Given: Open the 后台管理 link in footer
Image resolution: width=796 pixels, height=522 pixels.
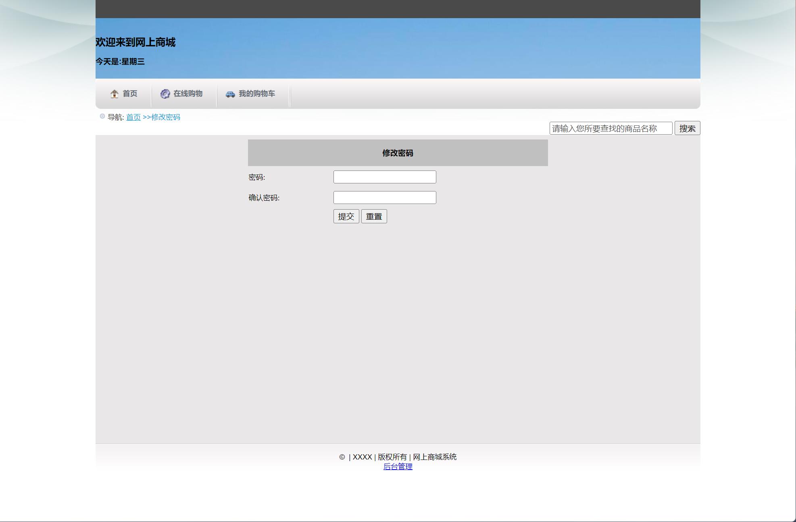Looking at the screenshot, I should click(x=398, y=467).
